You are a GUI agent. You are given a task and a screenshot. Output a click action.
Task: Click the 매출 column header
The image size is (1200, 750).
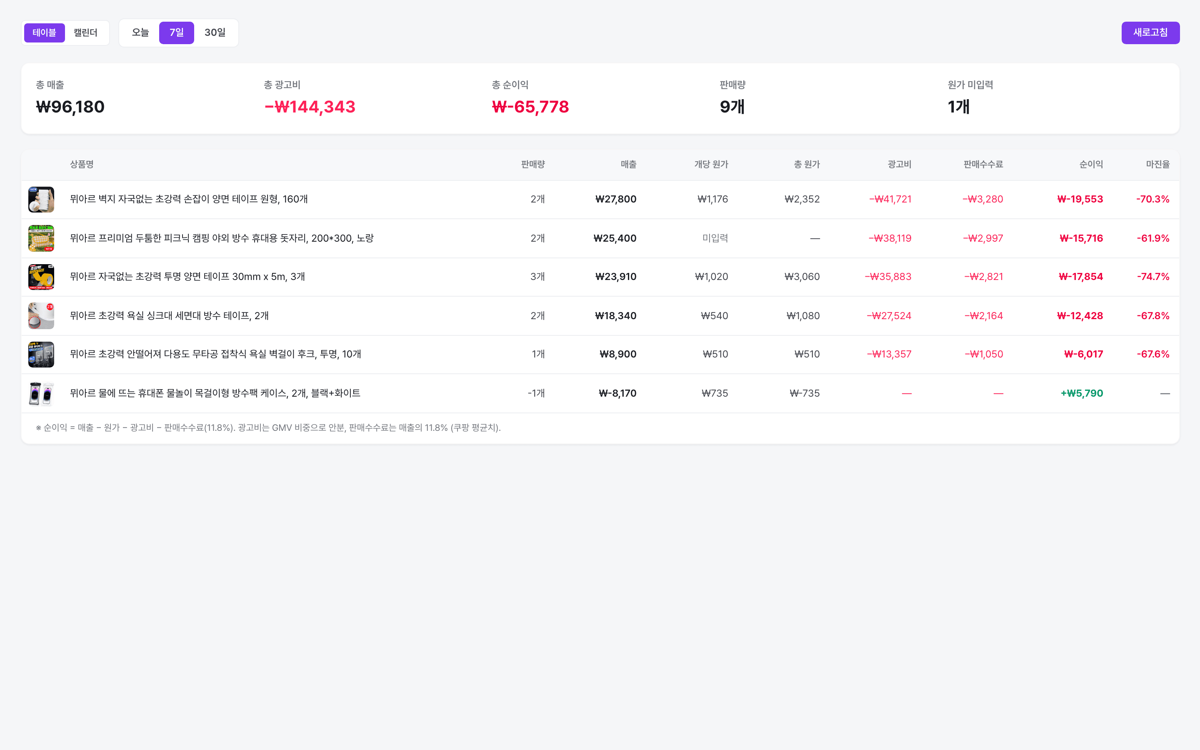628,164
